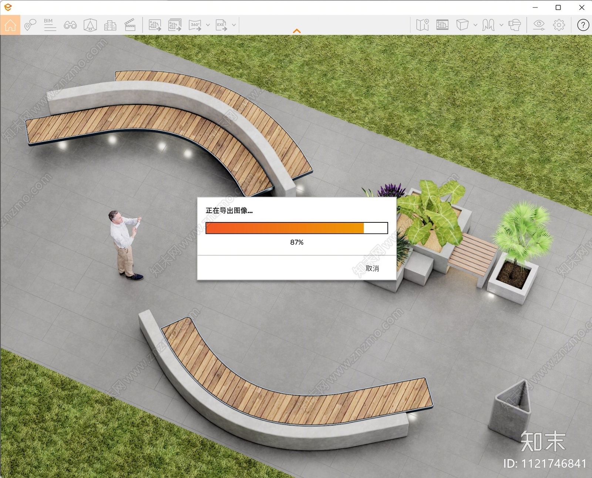The width and height of the screenshot is (592, 478).
Task: Click the fly/walk navigation wings icon
Action: click(488, 25)
